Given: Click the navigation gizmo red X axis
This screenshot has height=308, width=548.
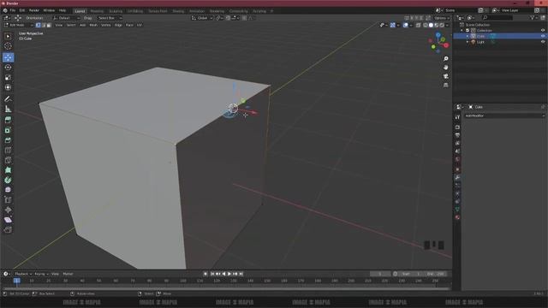Looking at the screenshot, I should tap(446, 45).
